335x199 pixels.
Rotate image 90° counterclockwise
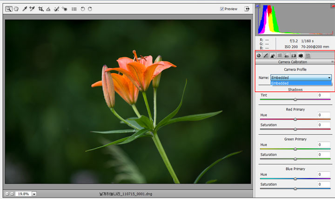[x=82, y=9]
